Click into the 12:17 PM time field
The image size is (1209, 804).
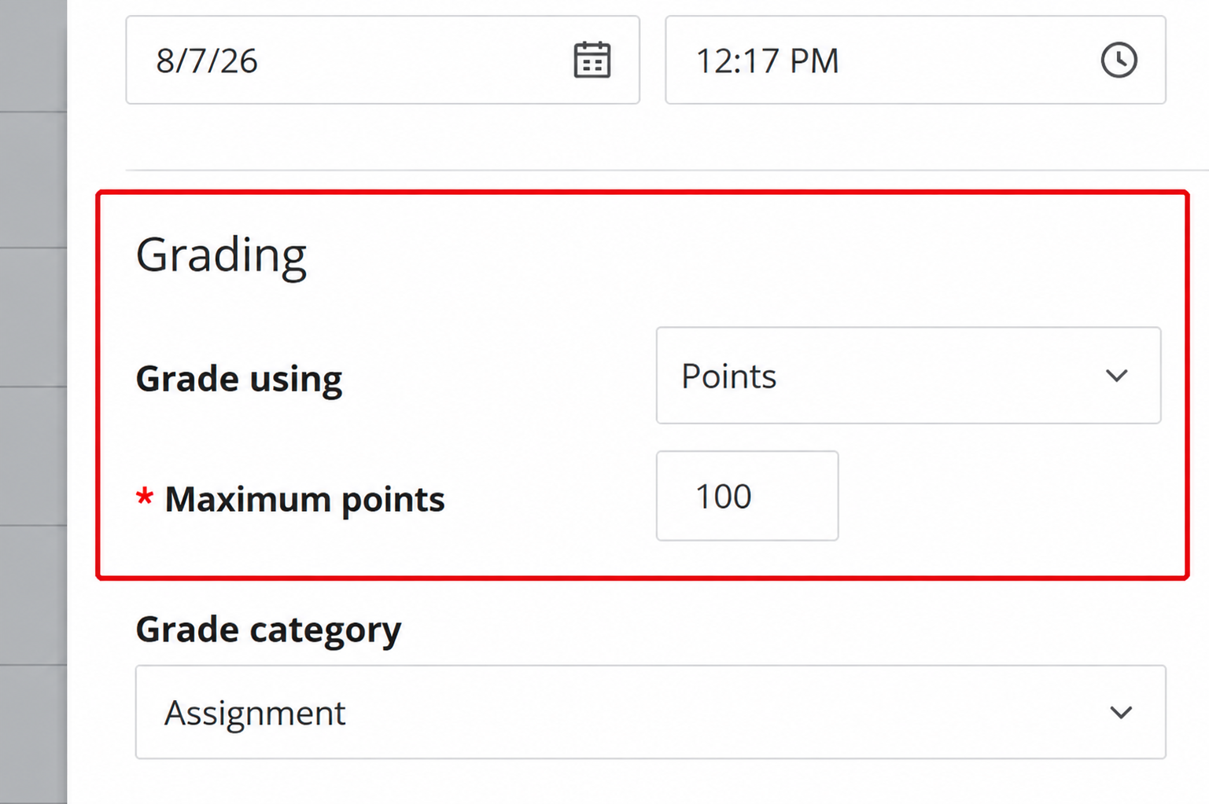coord(916,60)
